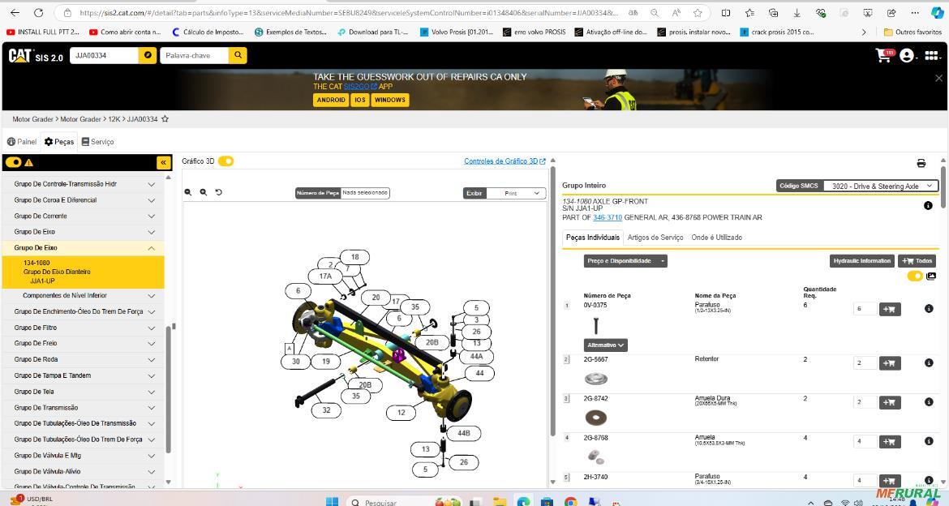
Task: Show info for the 134-1080 axle group
Action: coord(928,206)
